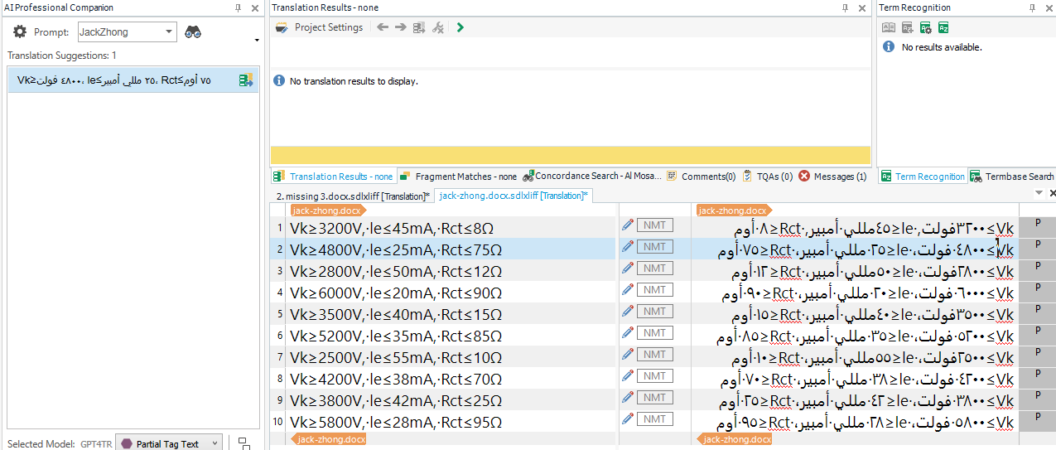Open the Messages (1) tab
The image size is (1056, 450).
(x=832, y=177)
